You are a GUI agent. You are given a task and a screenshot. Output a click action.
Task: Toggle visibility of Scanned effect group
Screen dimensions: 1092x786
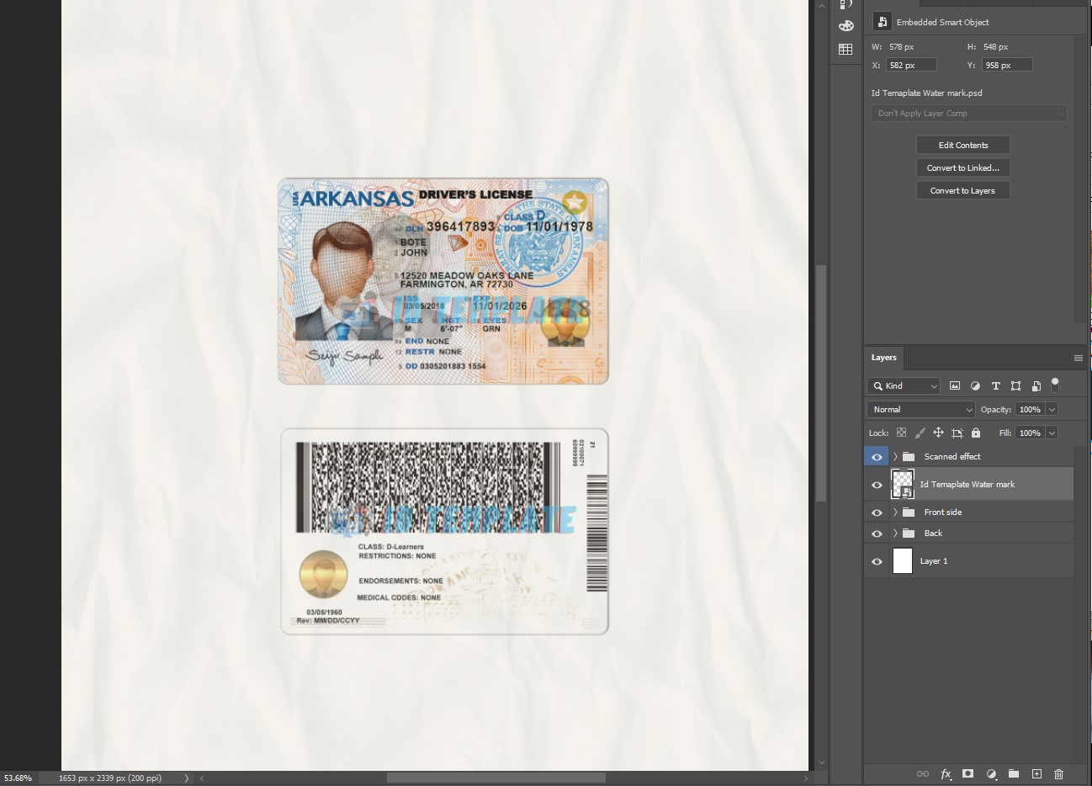877,456
